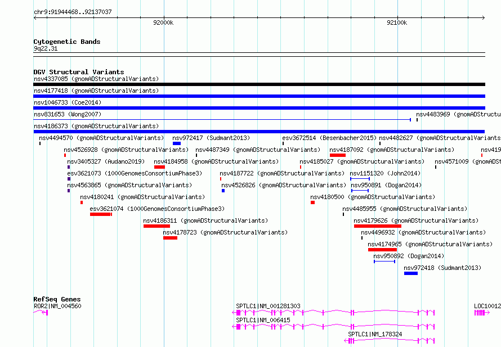
Task: Click the nsv950891 (Dogan2014) blue interval
Action: (x=360, y=191)
